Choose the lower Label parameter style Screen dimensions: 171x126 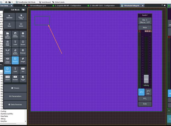pyautogui.click(x=15, y=70)
